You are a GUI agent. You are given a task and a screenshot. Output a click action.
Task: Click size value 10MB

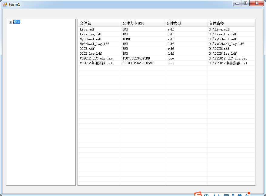[x=126, y=39]
